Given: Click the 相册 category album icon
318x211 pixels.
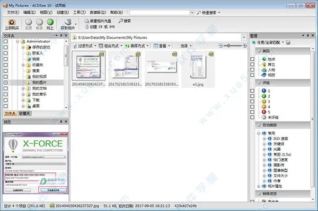Looking at the screenshot, I should pos(264,75).
